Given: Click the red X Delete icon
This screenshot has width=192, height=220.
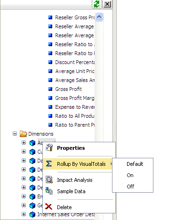Looking at the screenshot, I should (48, 206).
